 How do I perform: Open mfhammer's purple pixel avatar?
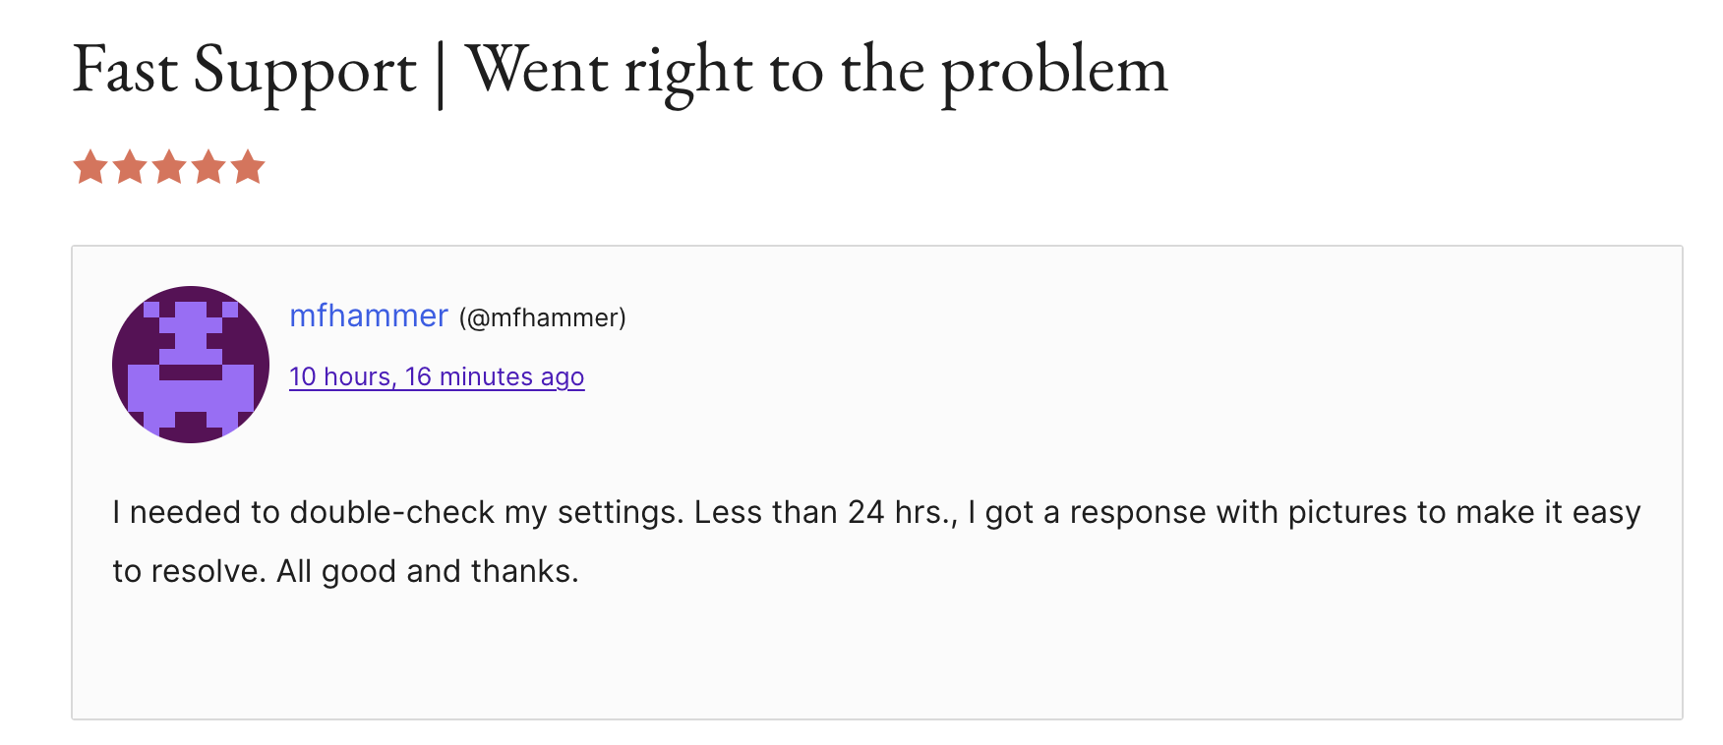click(191, 365)
